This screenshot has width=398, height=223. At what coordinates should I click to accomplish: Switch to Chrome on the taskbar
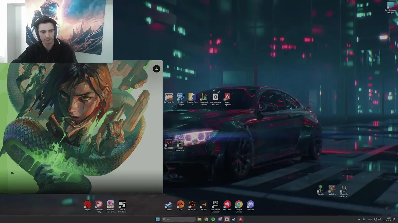206,219
